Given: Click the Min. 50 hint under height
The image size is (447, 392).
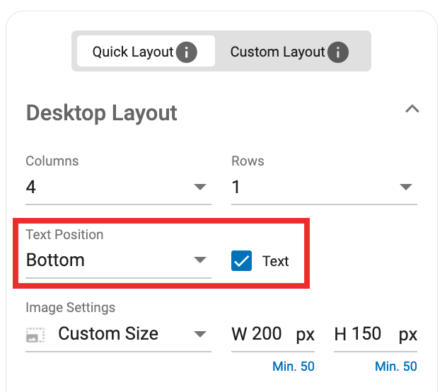Looking at the screenshot, I should coord(395,367).
